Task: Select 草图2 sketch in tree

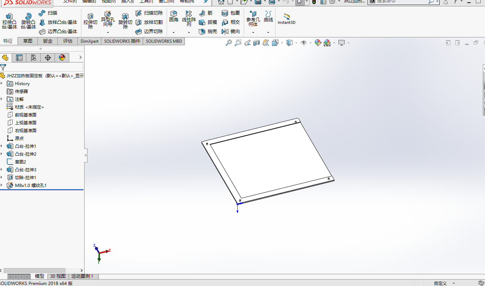Action: click(x=16, y=162)
